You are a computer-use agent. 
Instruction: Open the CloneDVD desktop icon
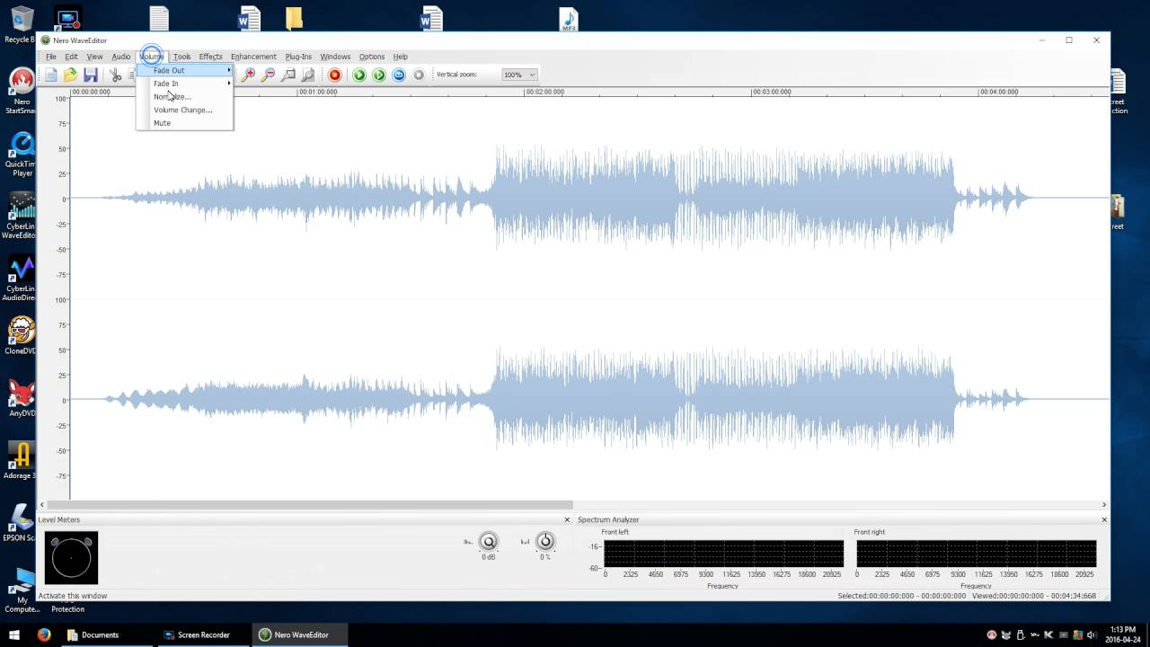pos(21,335)
